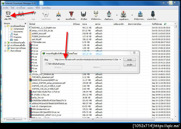
Task: Open the Scheduler toolbar icon
Action: click(96, 14)
